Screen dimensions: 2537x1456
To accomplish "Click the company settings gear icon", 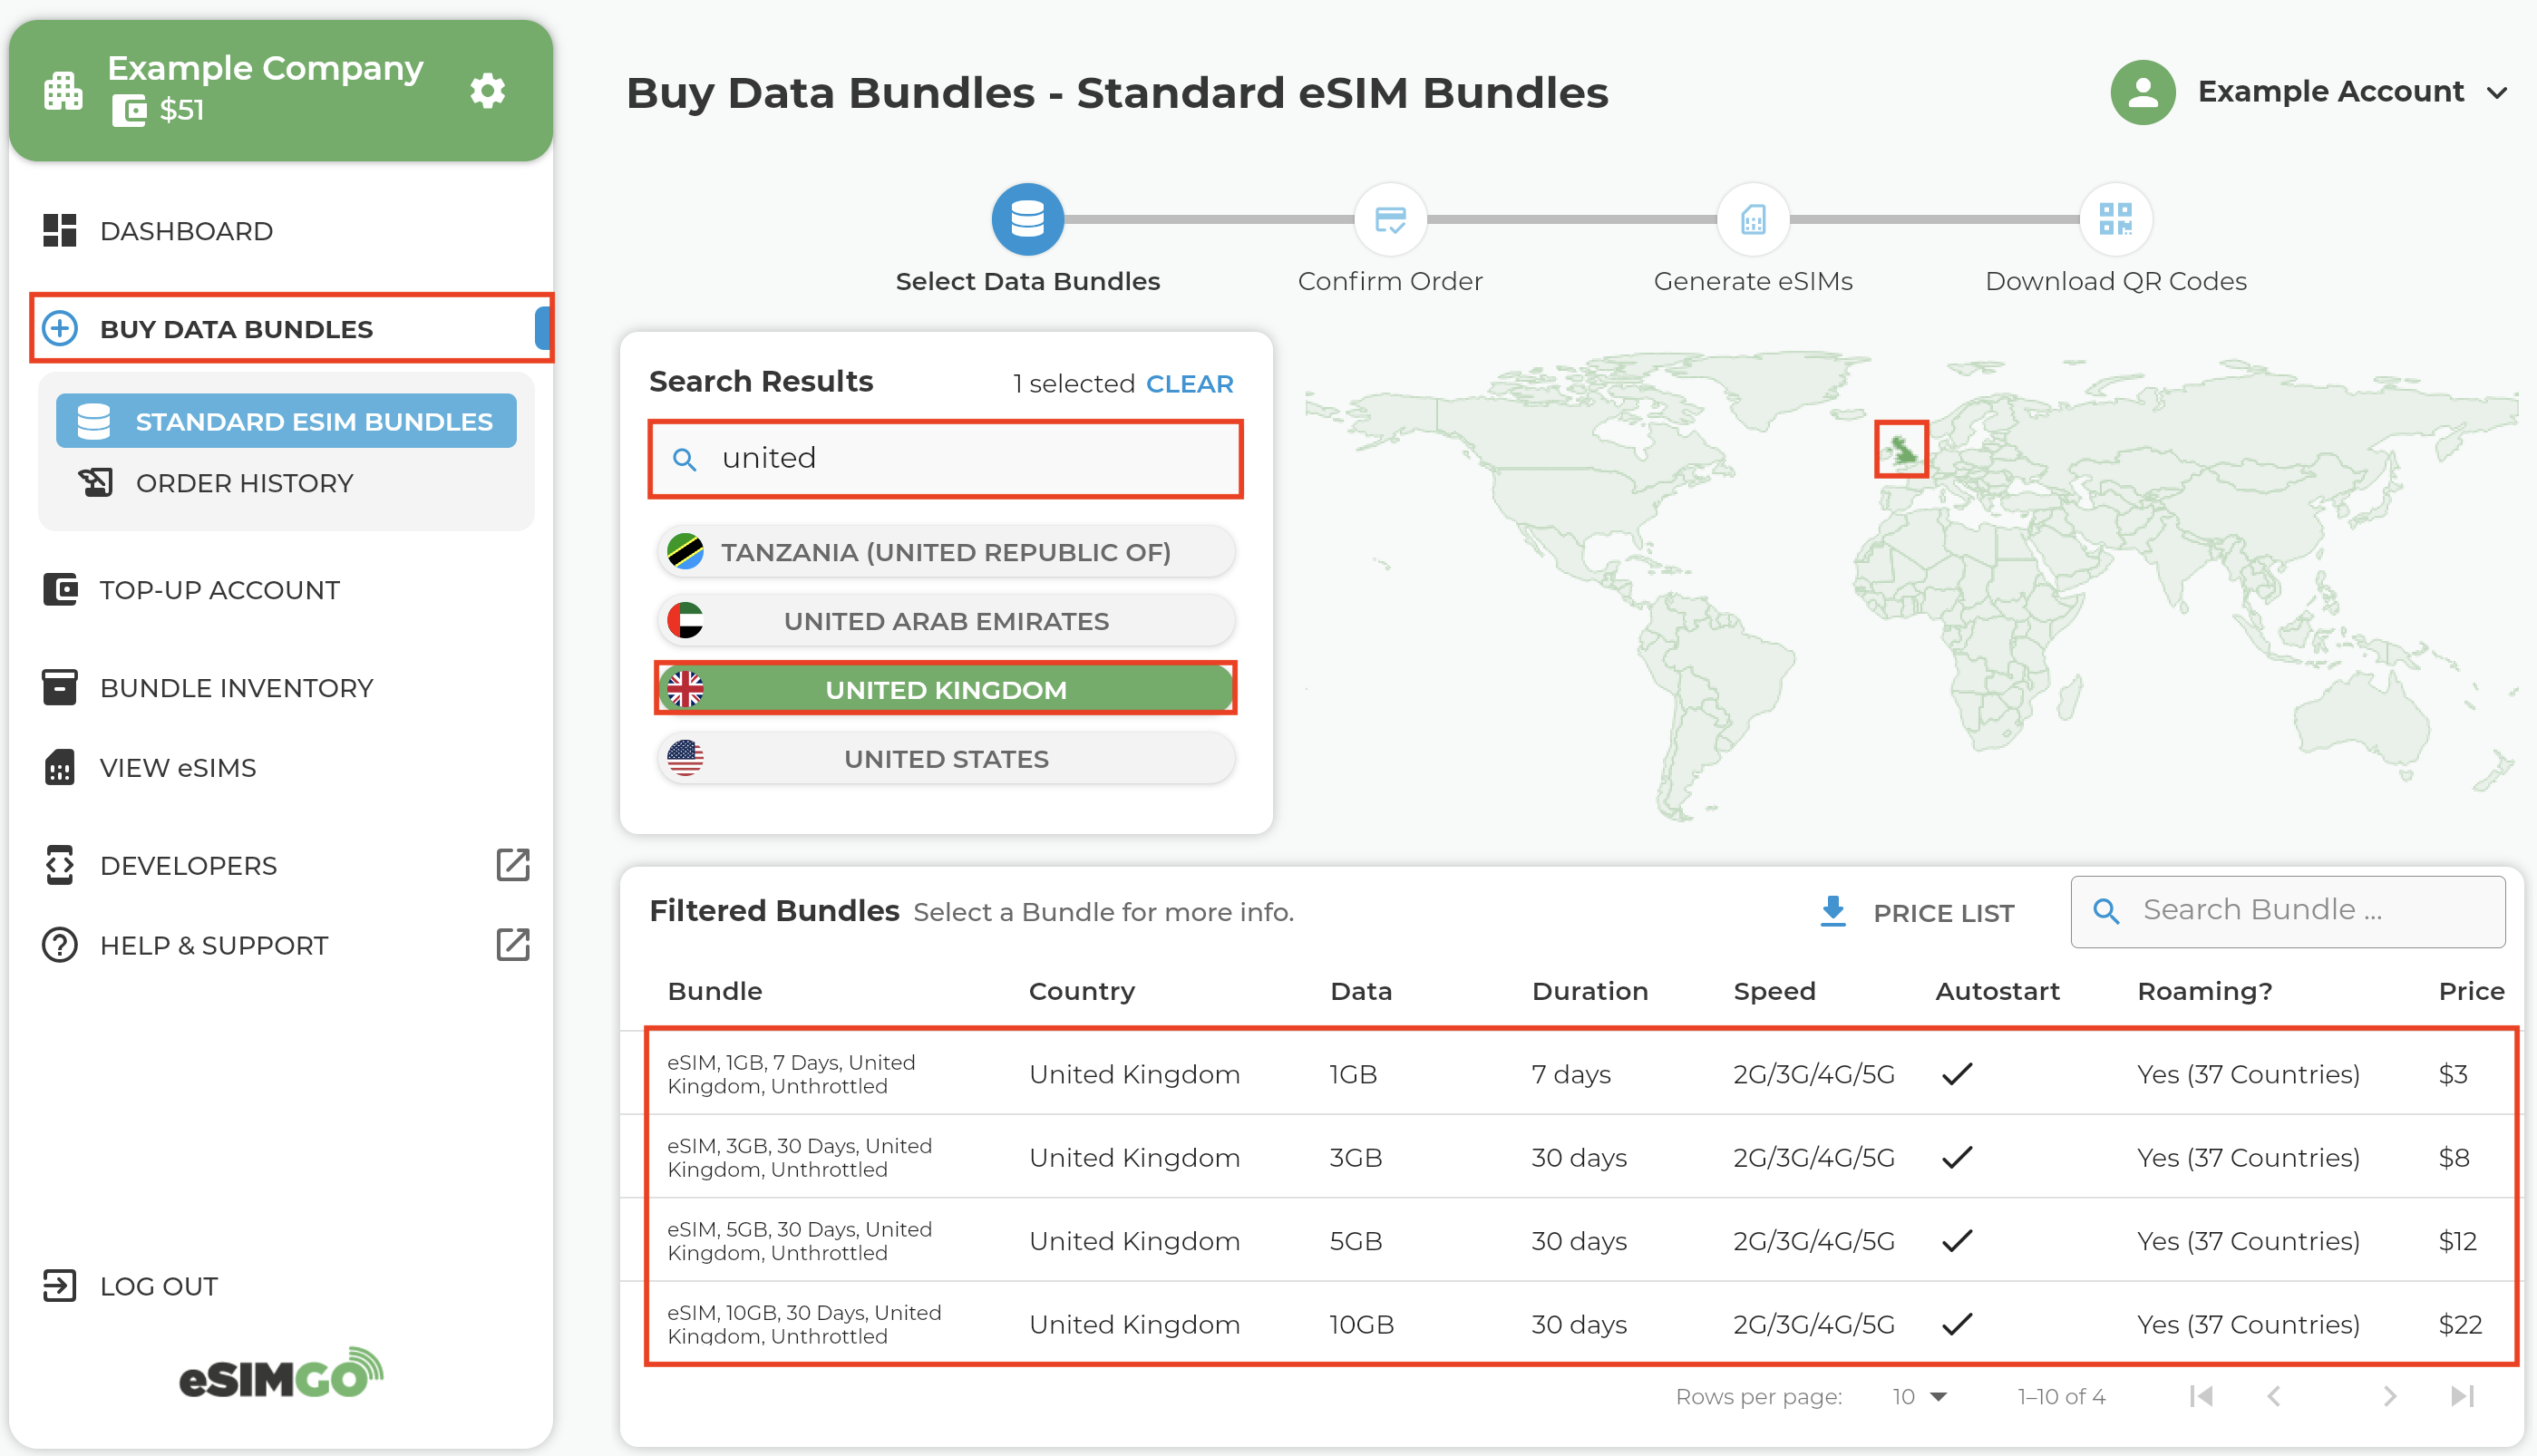I will pyautogui.click(x=487, y=91).
